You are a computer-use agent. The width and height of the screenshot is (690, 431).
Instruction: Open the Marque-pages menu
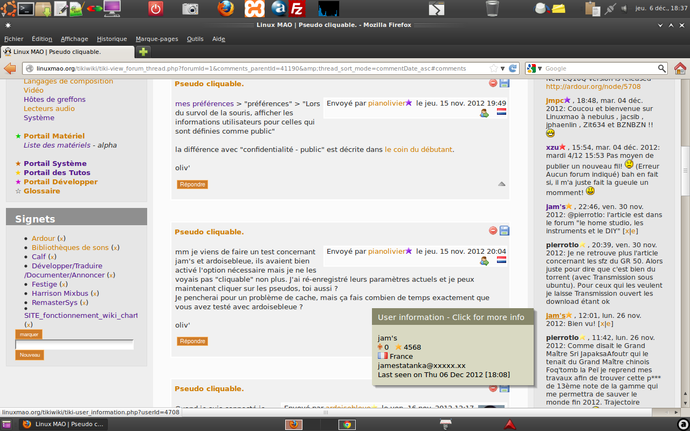(x=157, y=39)
